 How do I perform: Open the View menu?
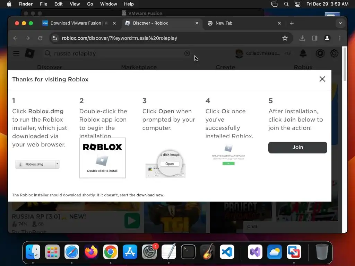(75, 4)
